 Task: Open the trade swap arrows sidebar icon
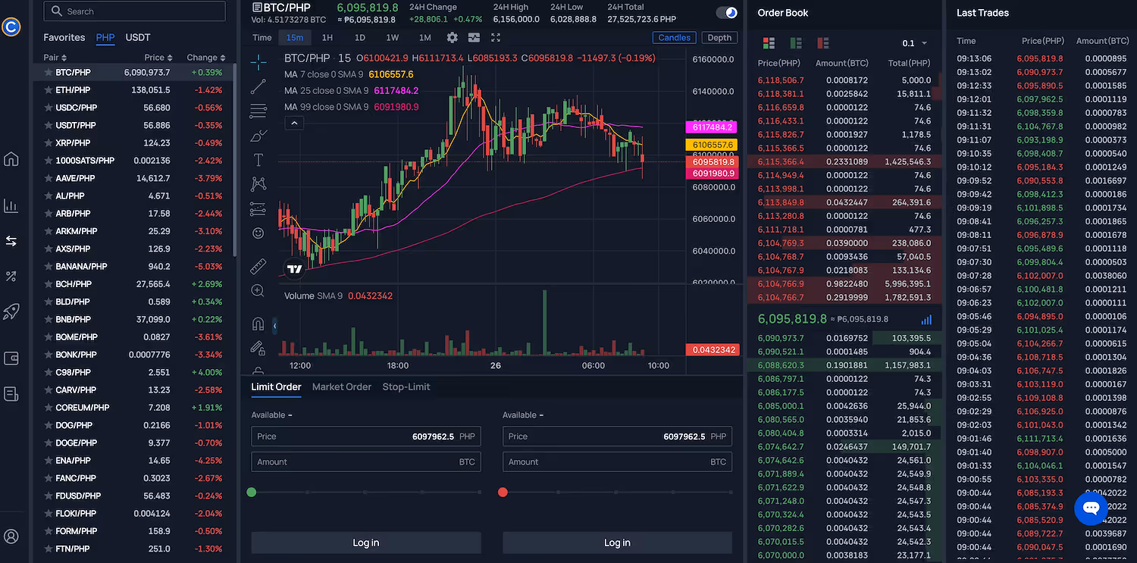pyautogui.click(x=11, y=241)
